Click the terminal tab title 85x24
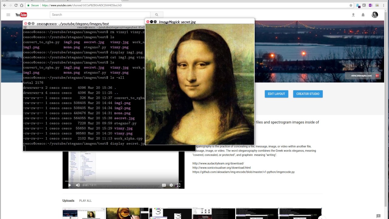 [x=111, y=27]
